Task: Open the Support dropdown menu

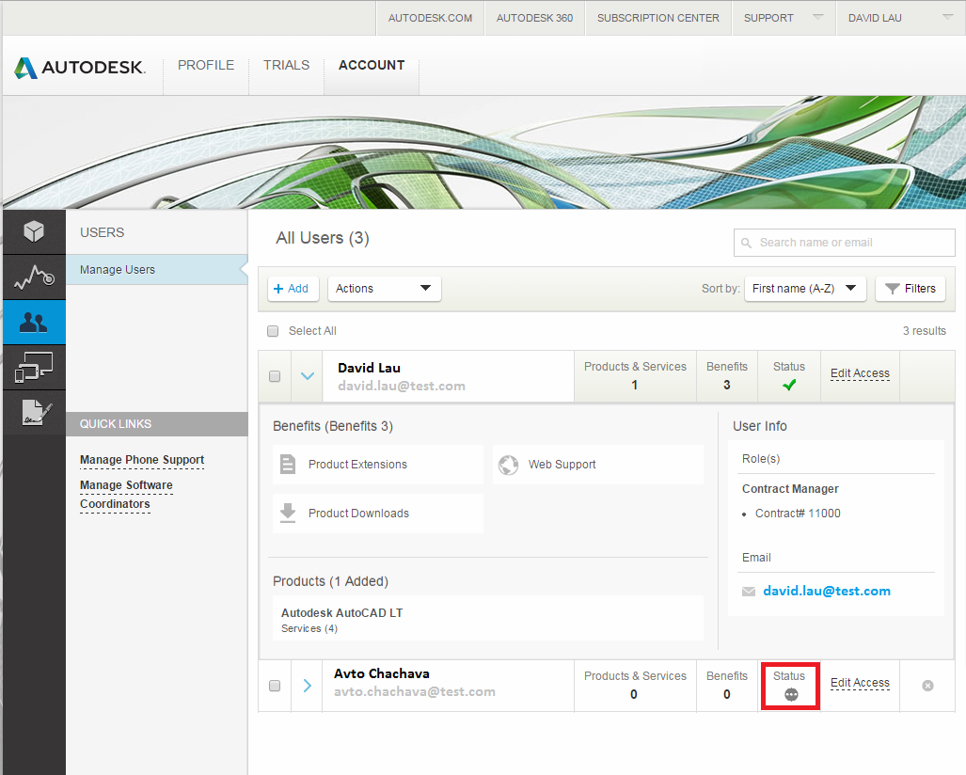Action: 784,18
